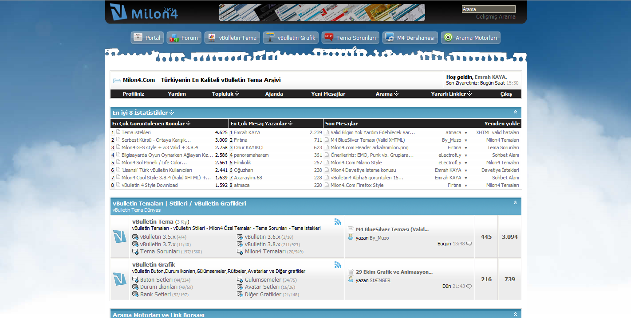The image size is (631, 318).
Task: Go to last post icon next to Dün 21:43
Action: pos(469,287)
